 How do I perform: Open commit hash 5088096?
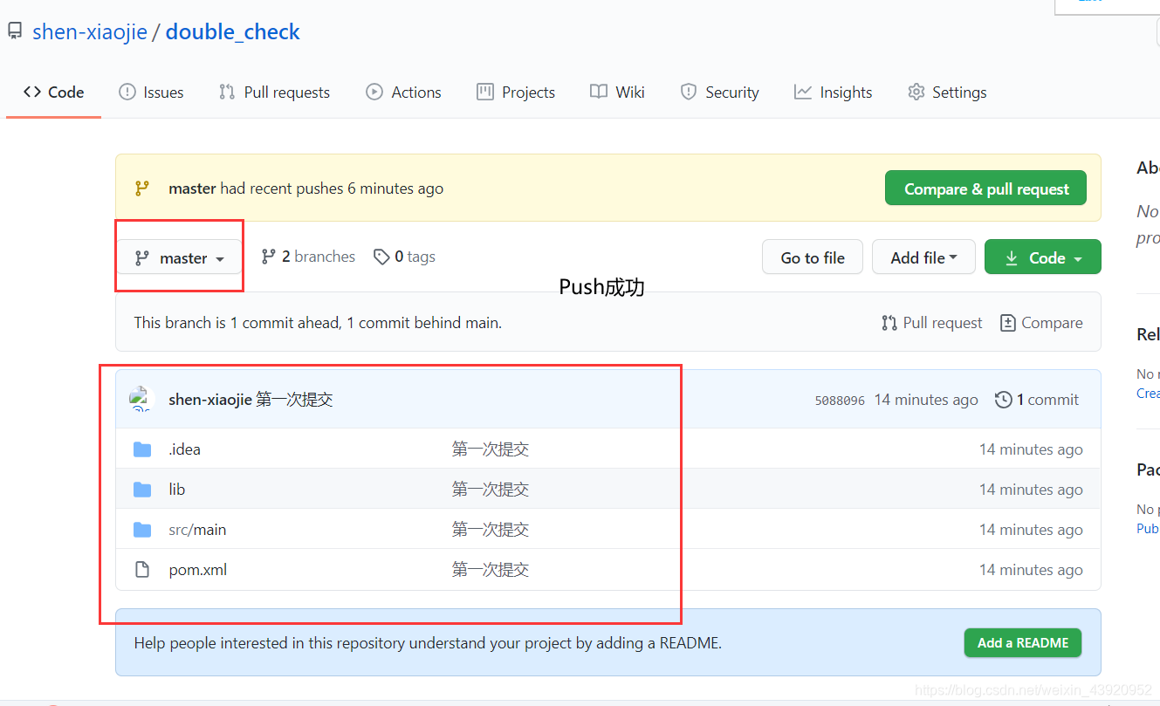pos(840,401)
